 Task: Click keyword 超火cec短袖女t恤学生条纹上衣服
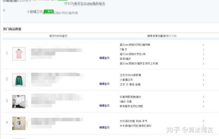[139, 64]
